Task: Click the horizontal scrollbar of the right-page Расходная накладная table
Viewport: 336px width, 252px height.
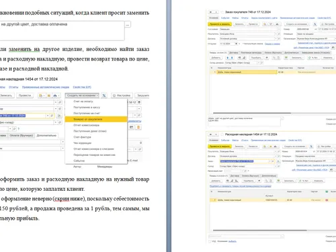Action: (260, 230)
